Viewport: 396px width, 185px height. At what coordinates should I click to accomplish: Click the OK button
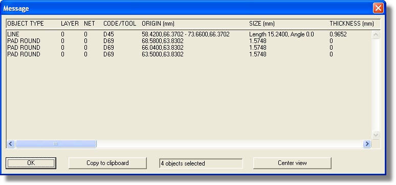(31, 163)
